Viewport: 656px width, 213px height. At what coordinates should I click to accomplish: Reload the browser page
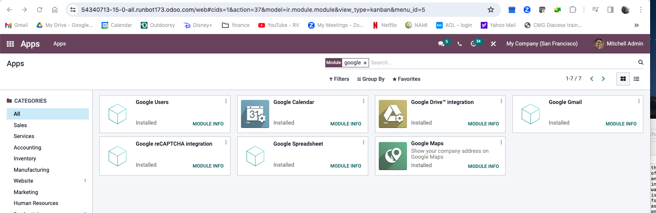(x=40, y=10)
